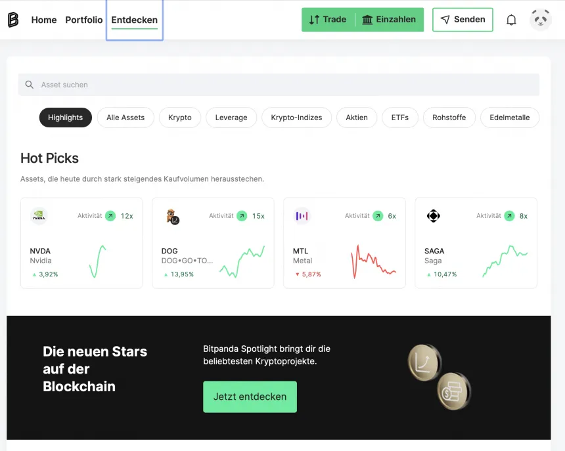Open the Entdecken tab
The image size is (565, 451).
click(x=135, y=20)
